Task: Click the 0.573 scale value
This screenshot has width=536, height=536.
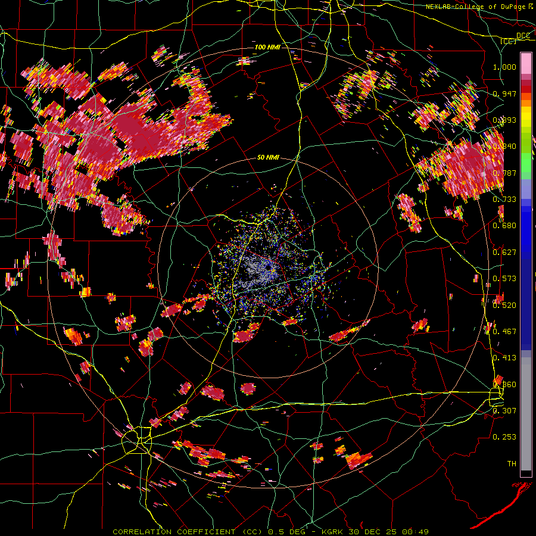Action: click(x=504, y=279)
